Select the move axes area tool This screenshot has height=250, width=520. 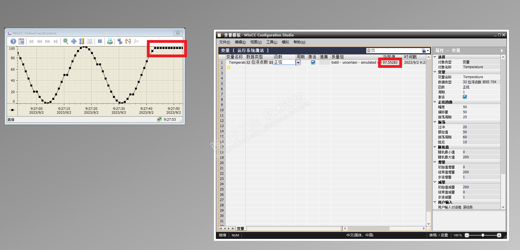point(82,41)
